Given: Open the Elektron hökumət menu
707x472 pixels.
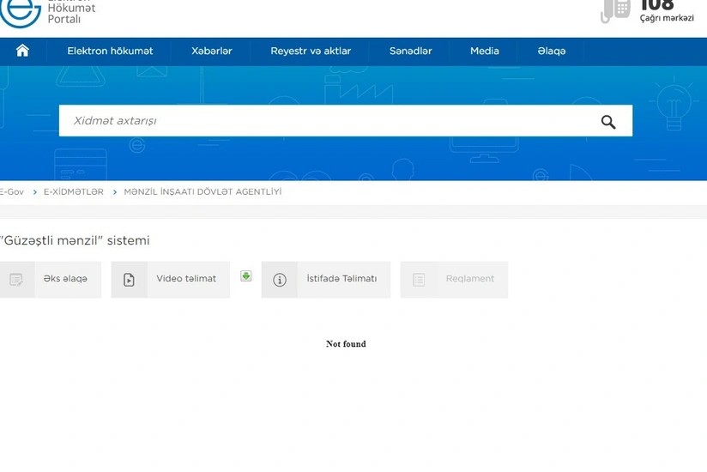Looking at the screenshot, I should coord(110,51).
